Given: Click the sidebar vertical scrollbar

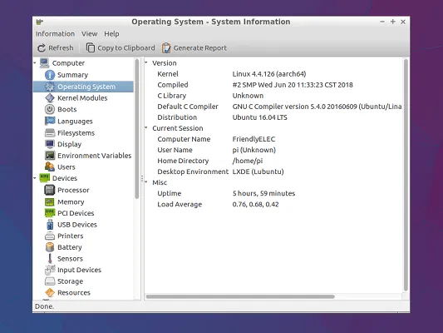Looking at the screenshot, I should [x=137, y=129].
